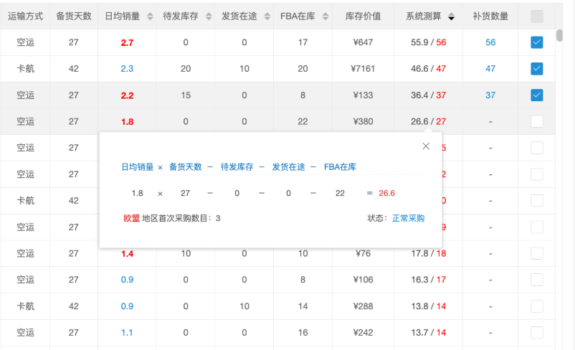Sort table using FBA在库 sort icon
The image size is (575, 350).
coord(325,16)
